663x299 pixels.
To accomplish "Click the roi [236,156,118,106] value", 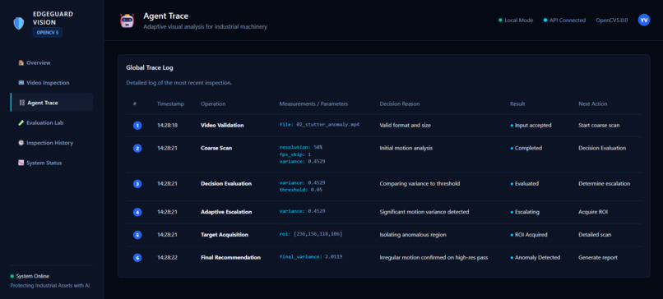I will coord(311,234).
